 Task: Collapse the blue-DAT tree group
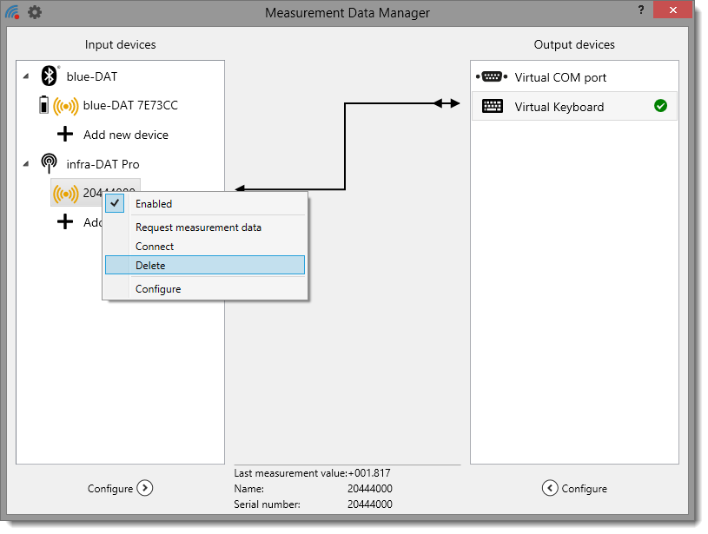click(x=26, y=77)
